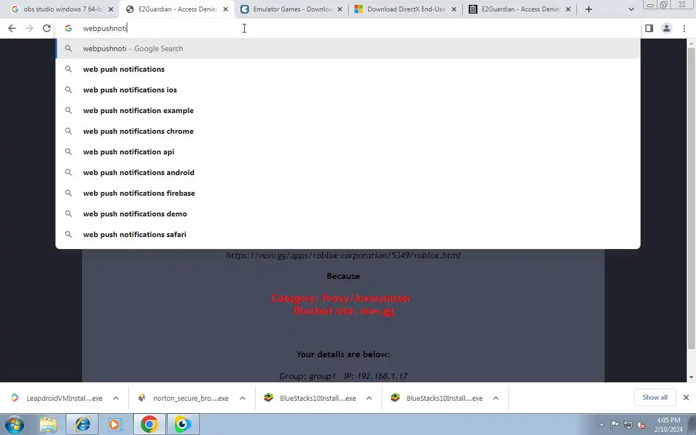Open the Windows Start menu

[x=14, y=424]
